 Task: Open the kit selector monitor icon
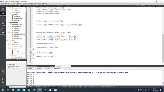tap(3, 72)
